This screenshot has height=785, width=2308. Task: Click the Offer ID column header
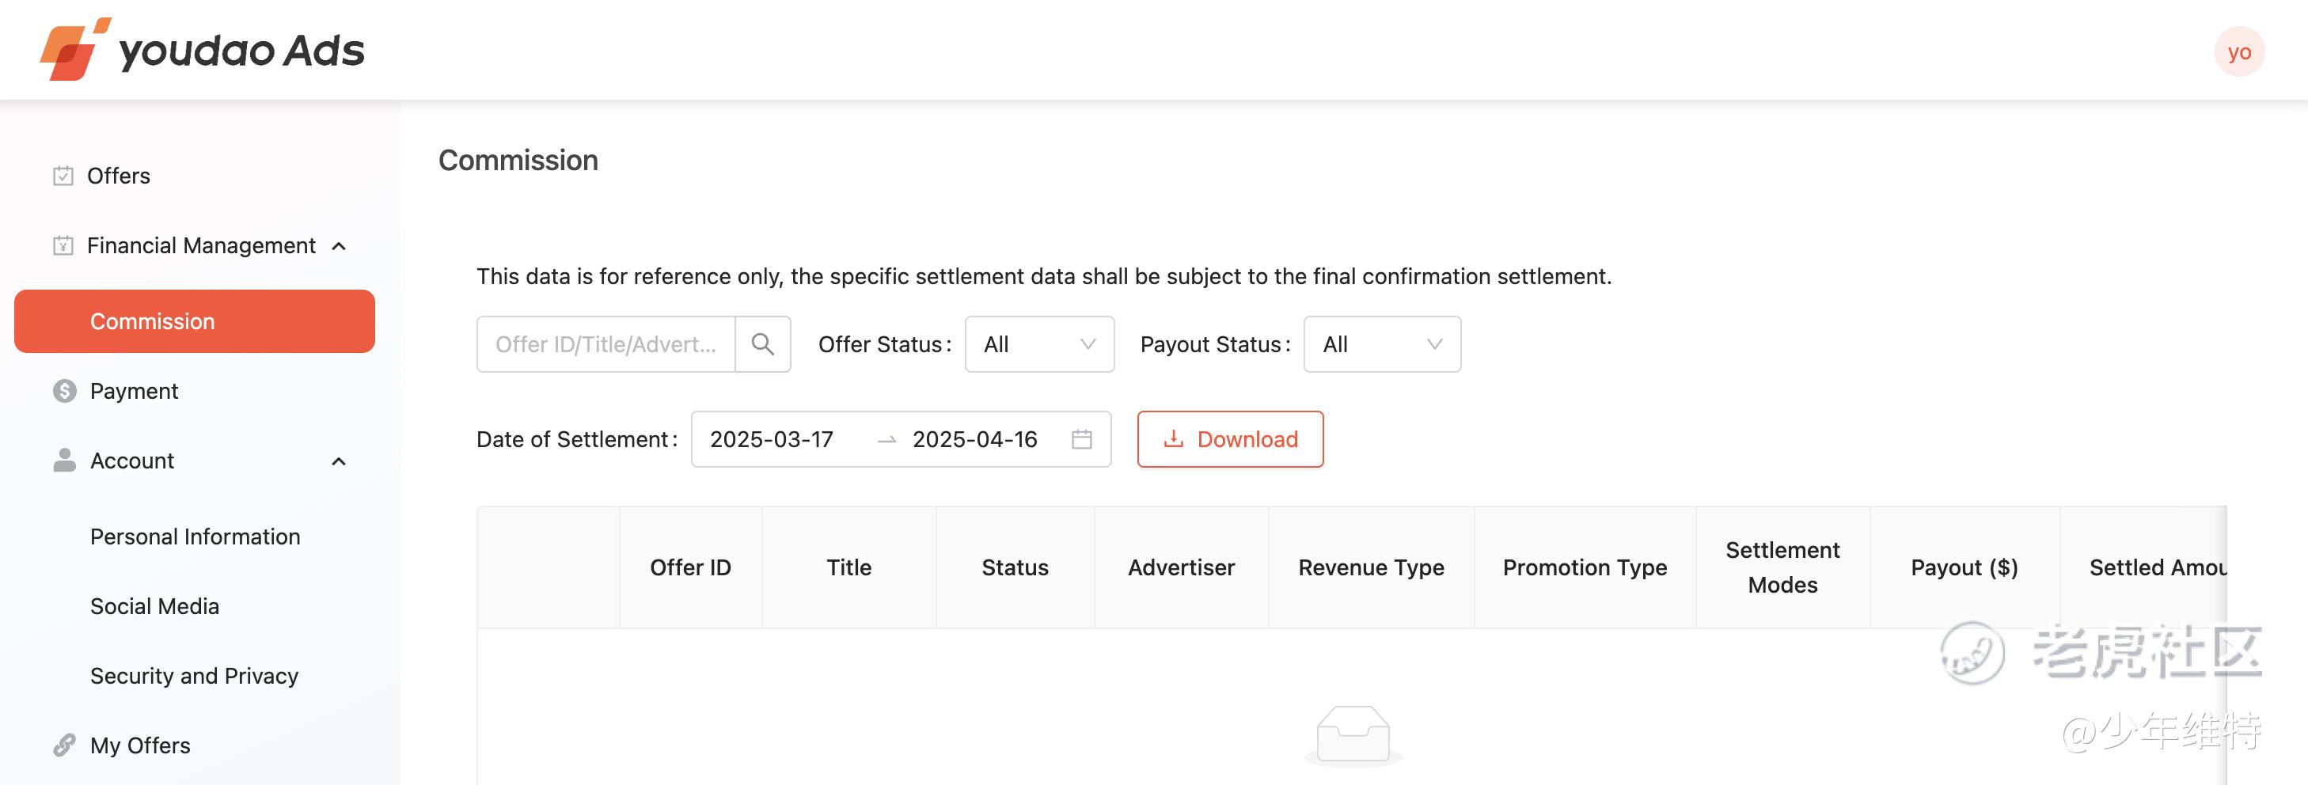pos(690,567)
